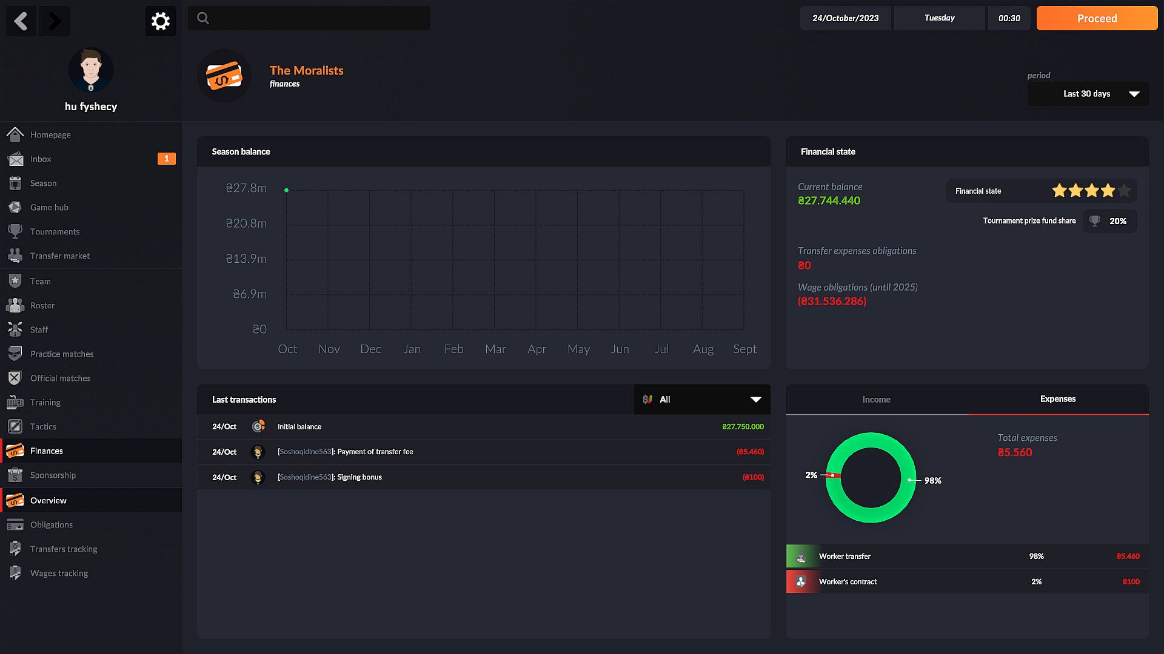Select the Expenses tab
1164x654 pixels.
coord(1057,399)
